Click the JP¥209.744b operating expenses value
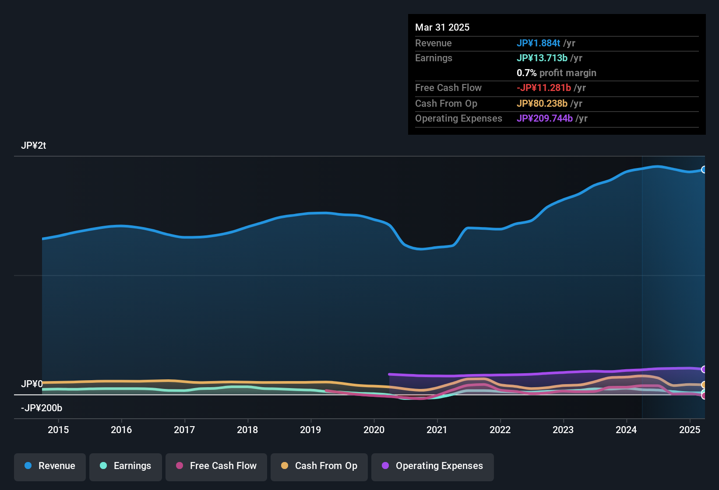The width and height of the screenshot is (719, 490). click(545, 118)
